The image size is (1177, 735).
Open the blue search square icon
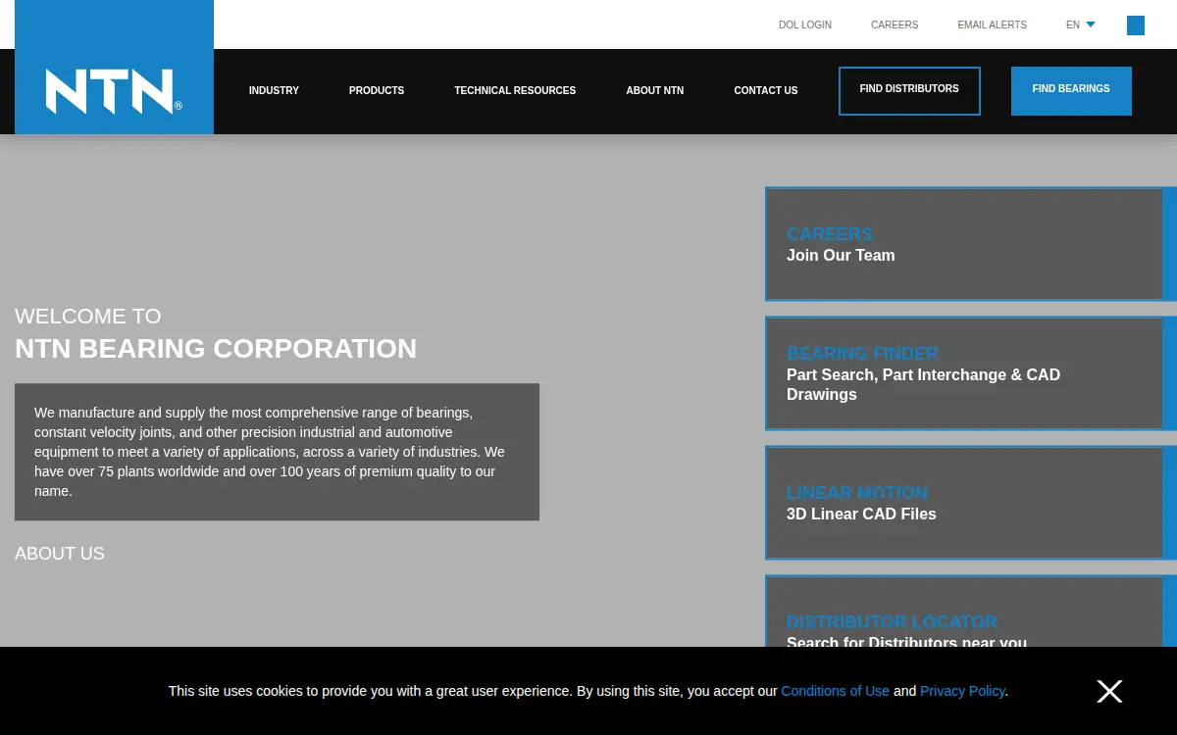1136,25
